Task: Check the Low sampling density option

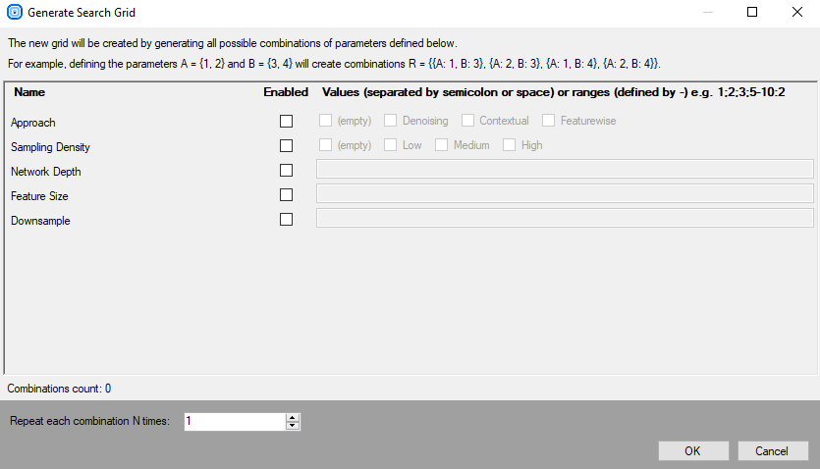Action: [x=391, y=145]
